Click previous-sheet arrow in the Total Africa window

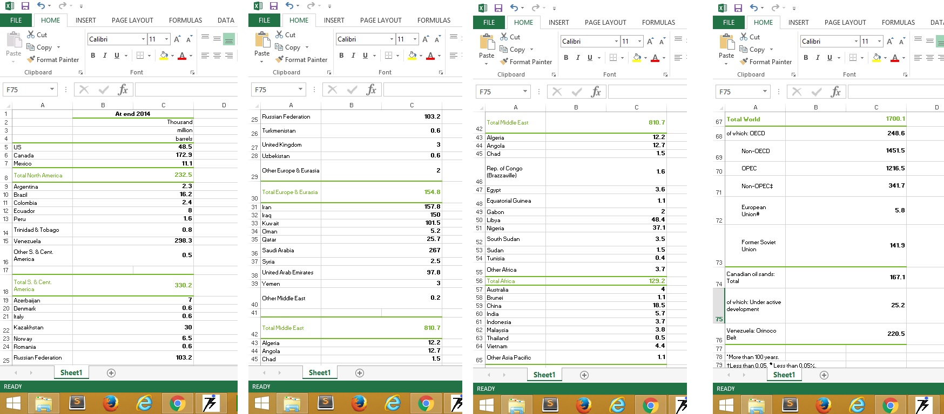pyautogui.click(x=489, y=375)
